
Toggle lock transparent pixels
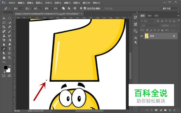147,30
